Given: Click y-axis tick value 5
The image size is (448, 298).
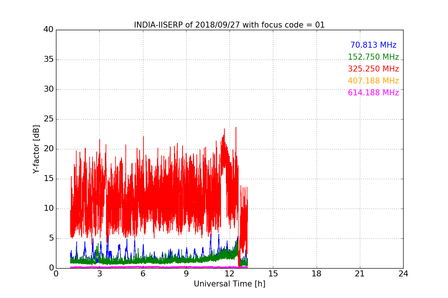Looking at the screenshot, I should click(x=51, y=238).
